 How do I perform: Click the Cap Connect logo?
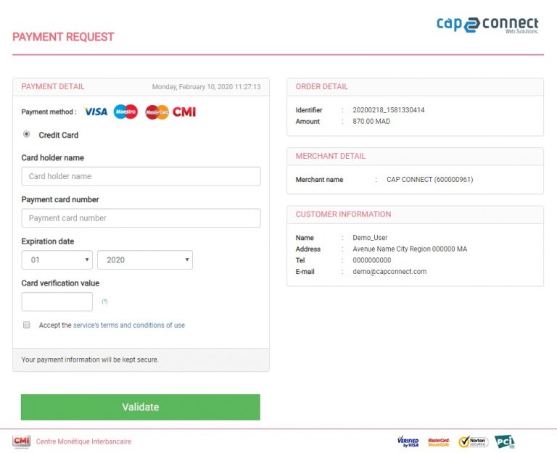coord(487,25)
